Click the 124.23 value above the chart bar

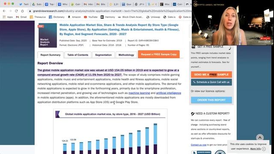pyautogui.click(x=65, y=141)
